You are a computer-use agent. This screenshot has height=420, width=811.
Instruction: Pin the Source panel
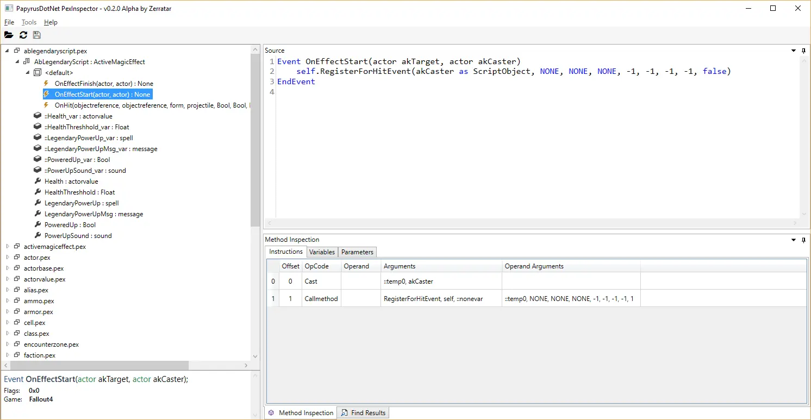pos(803,51)
